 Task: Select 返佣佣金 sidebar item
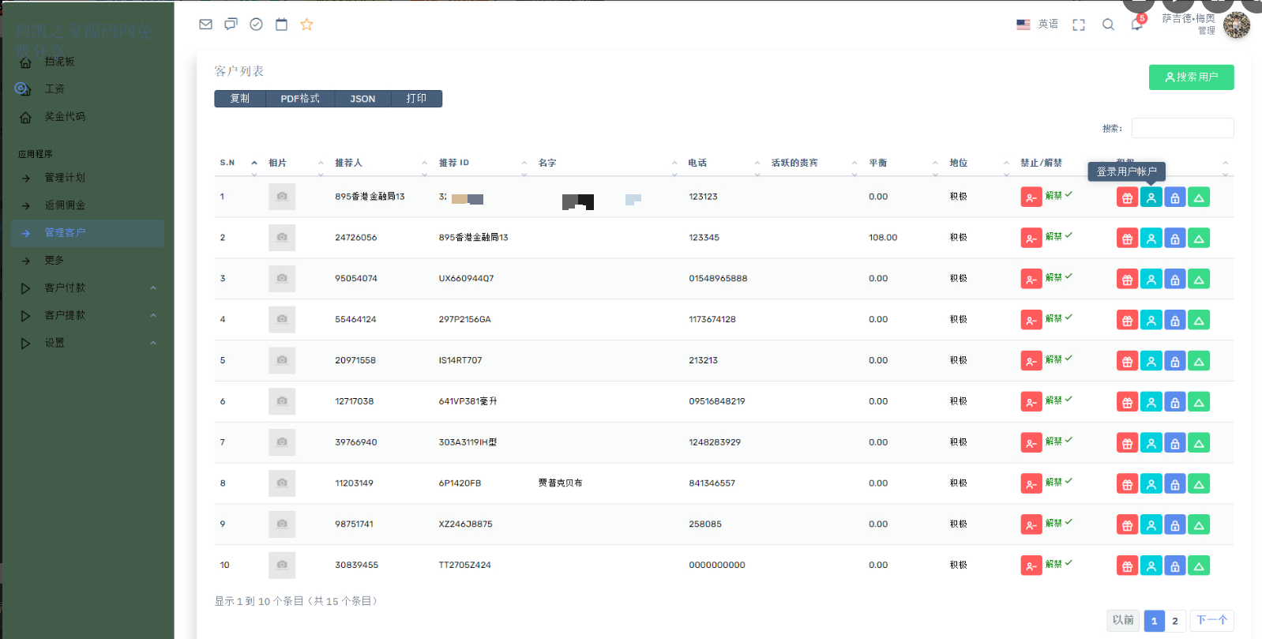click(x=65, y=205)
